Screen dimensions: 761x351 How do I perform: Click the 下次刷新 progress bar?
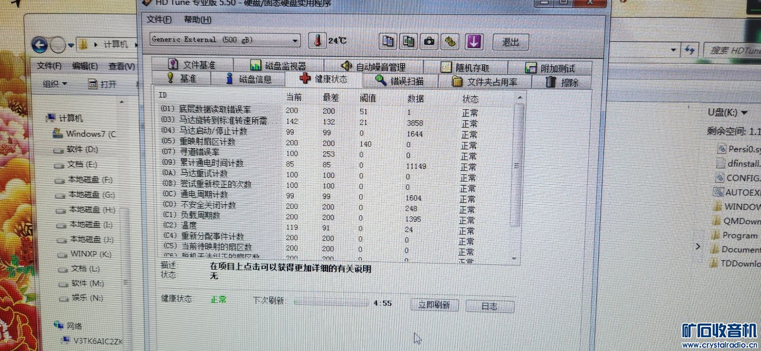331,302
